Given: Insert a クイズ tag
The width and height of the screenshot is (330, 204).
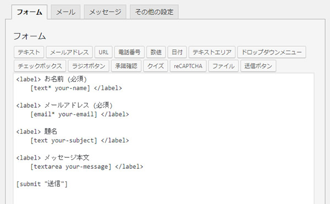Looking at the screenshot, I should [156, 66].
